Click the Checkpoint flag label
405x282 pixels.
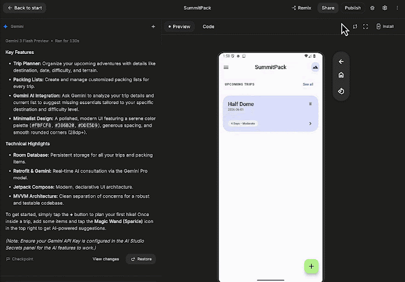point(20,259)
